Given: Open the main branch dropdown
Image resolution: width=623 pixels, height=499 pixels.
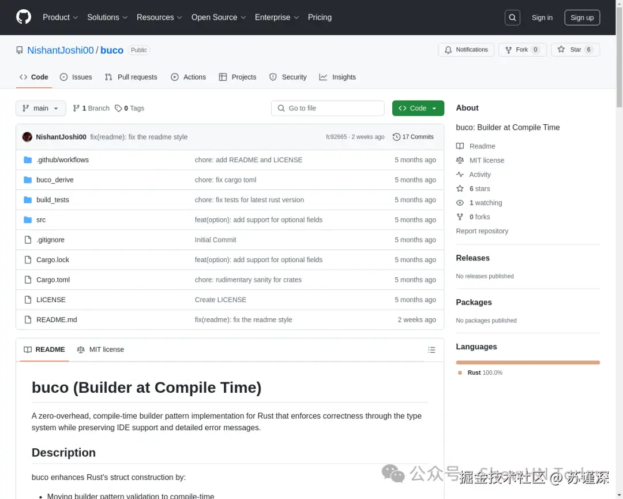Looking at the screenshot, I should [x=40, y=108].
